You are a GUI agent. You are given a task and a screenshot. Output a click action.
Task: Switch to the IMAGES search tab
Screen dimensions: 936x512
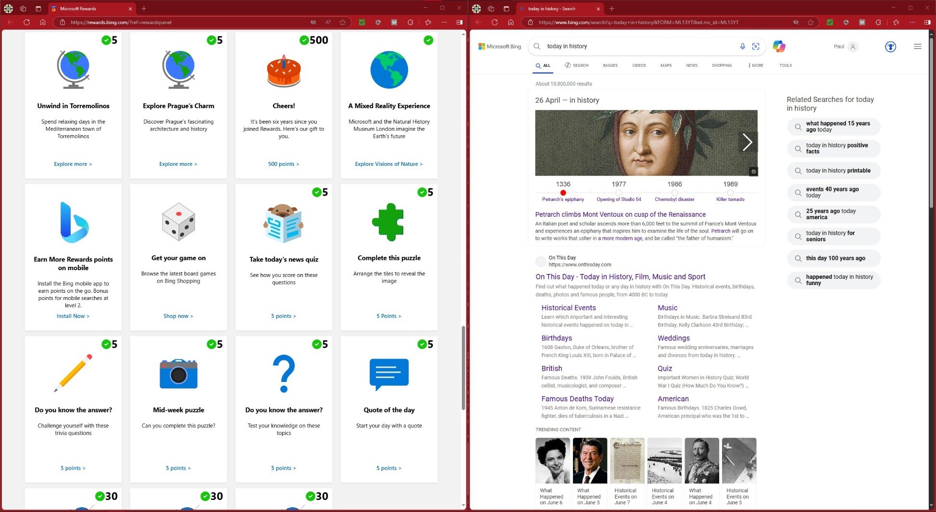pos(610,65)
